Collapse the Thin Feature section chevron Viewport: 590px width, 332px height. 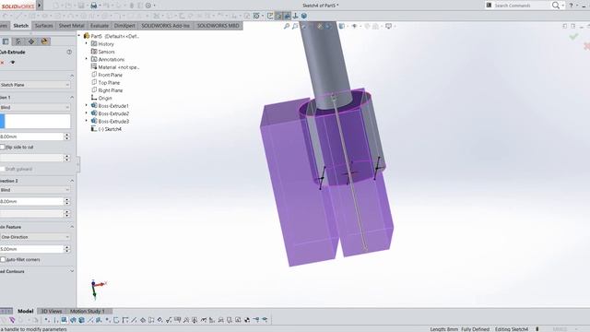[72, 227]
